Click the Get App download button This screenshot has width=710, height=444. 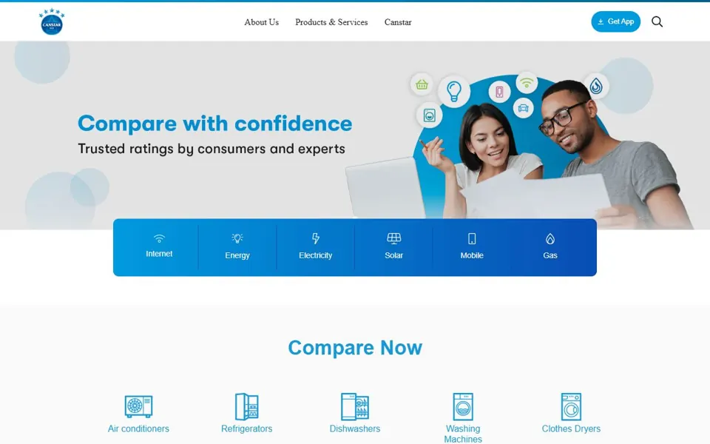coord(615,21)
